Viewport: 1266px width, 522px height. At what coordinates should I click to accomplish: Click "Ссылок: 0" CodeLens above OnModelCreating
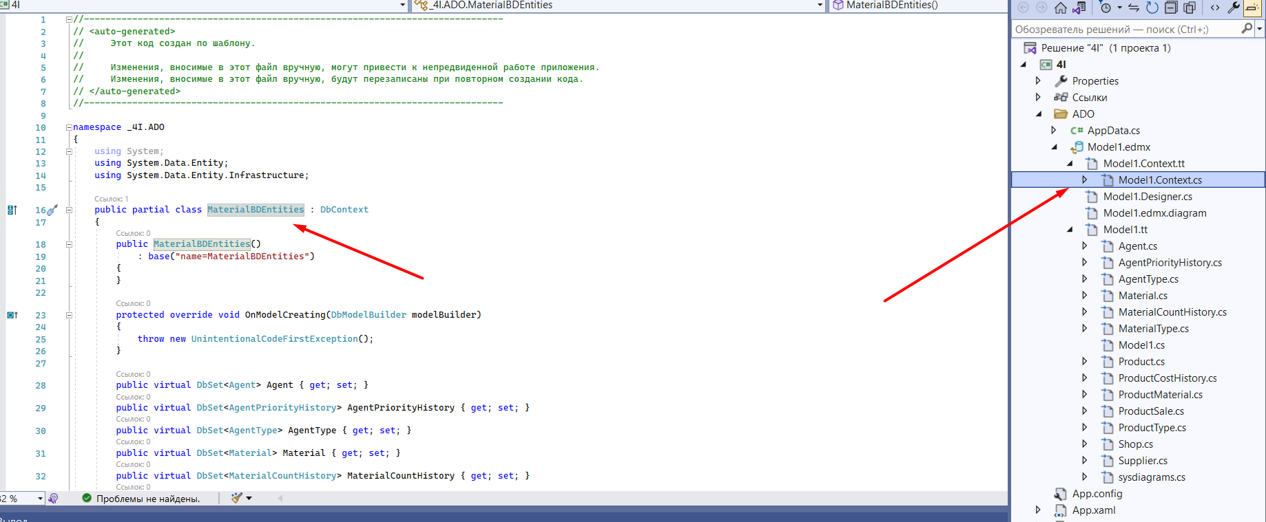[x=133, y=303]
